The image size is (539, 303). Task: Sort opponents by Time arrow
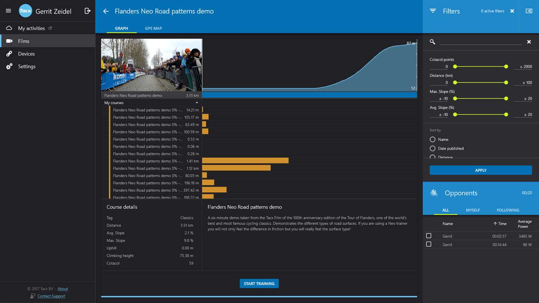(x=495, y=224)
